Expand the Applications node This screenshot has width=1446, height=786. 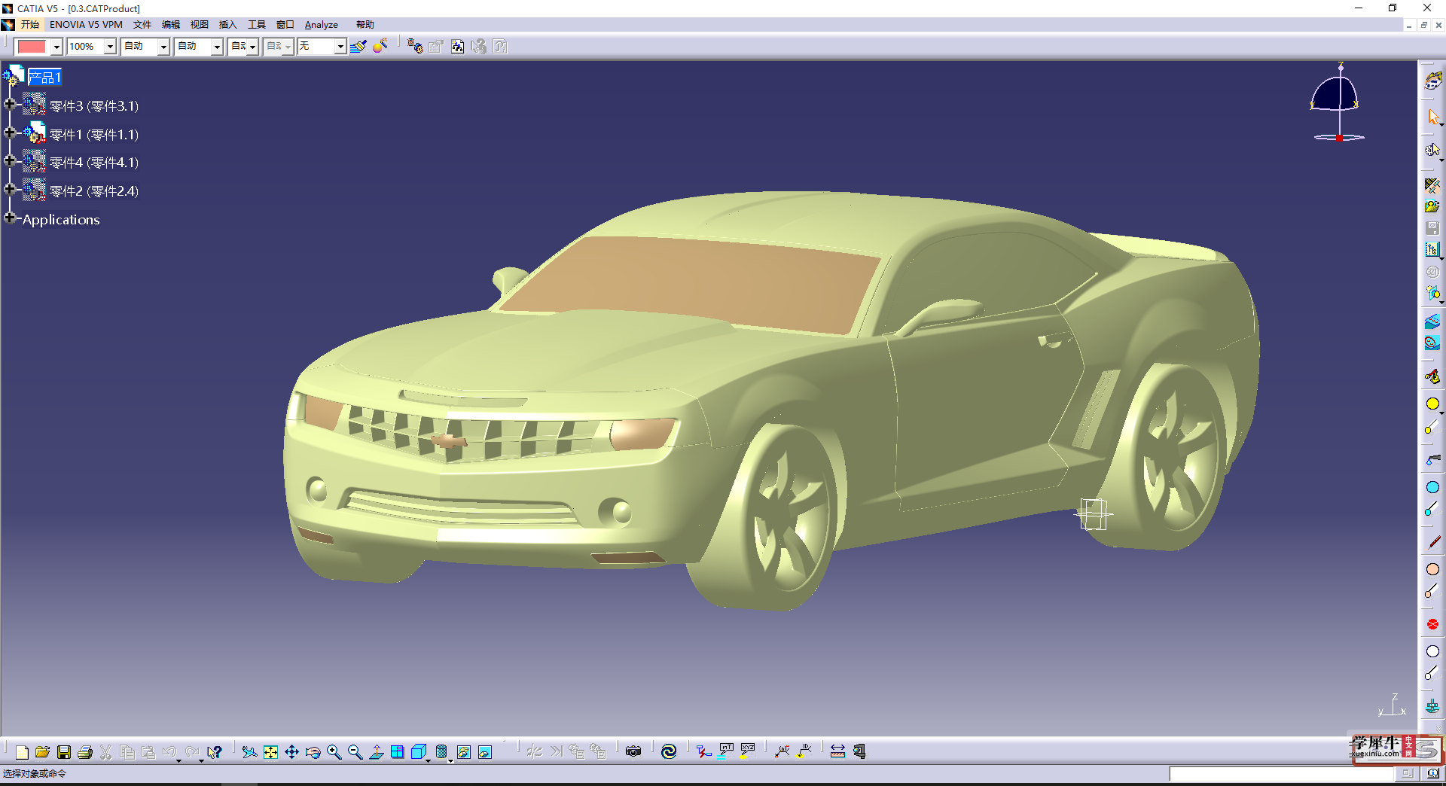10,218
